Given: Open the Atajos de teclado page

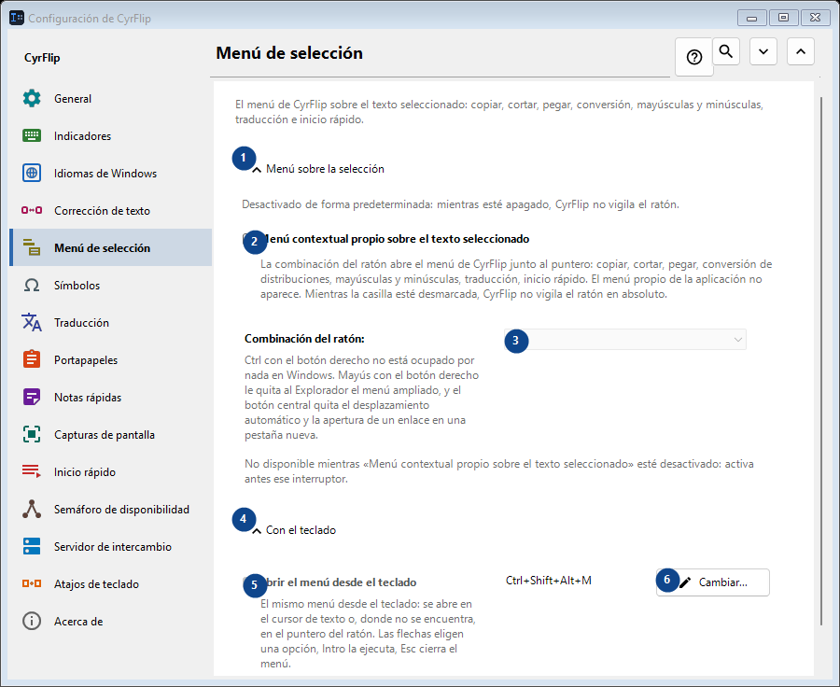Looking at the screenshot, I should coord(111,584).
